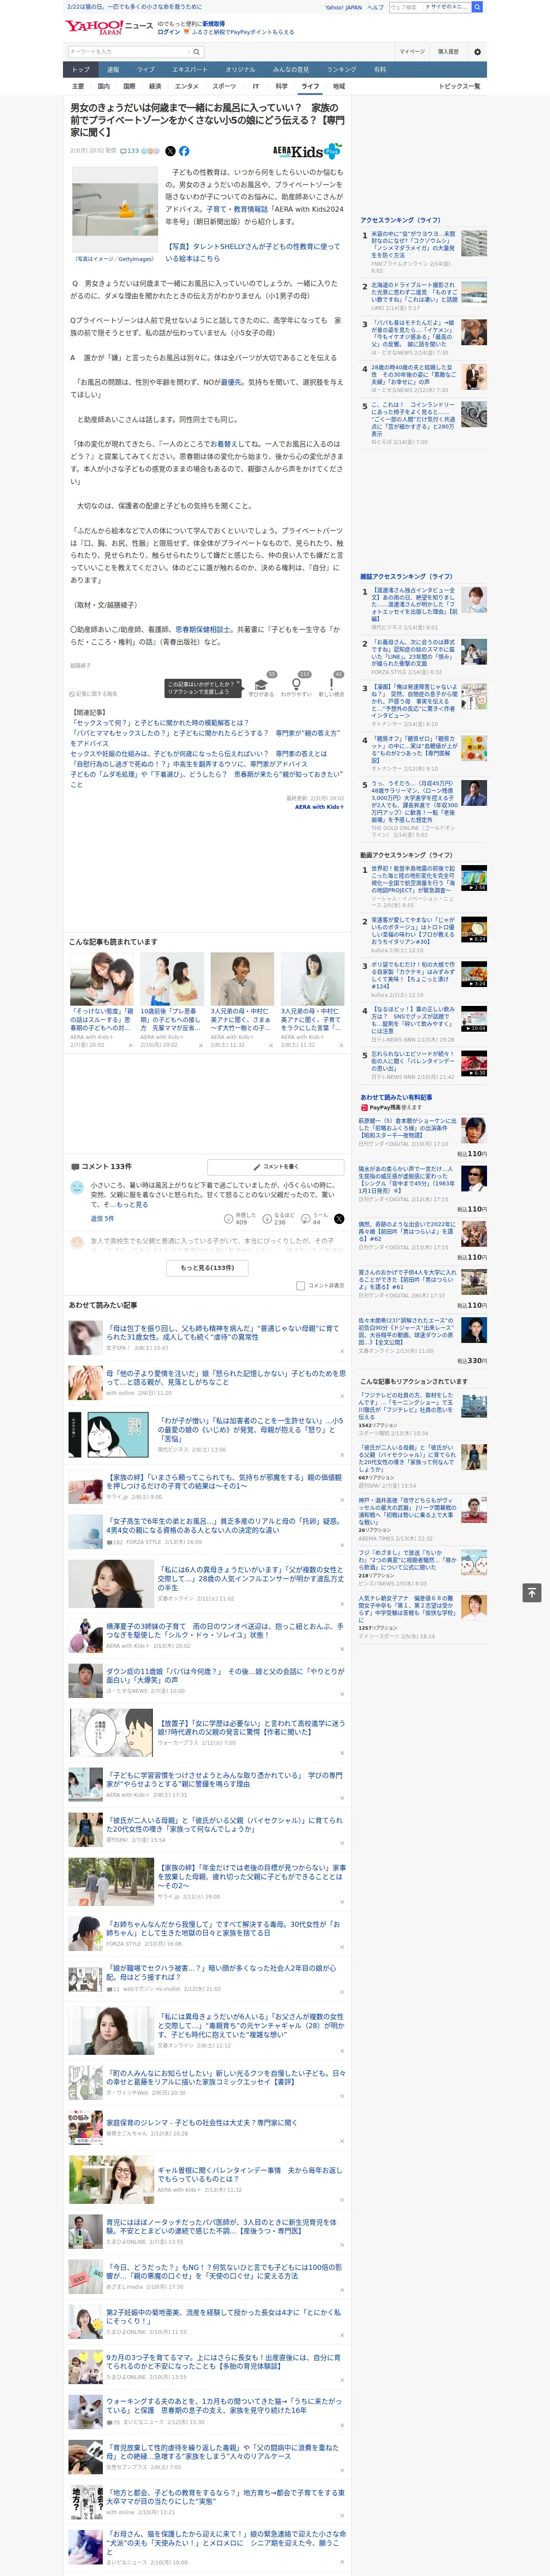Click the magnifier button beside the keyword search box
Image resolution: width=550 pixels, height=2576 pixels.
click(196, 51)
